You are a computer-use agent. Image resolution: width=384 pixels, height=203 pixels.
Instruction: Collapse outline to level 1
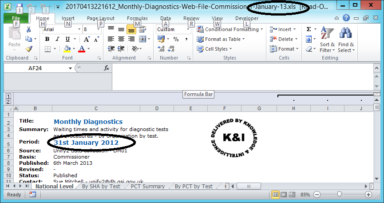8,96
